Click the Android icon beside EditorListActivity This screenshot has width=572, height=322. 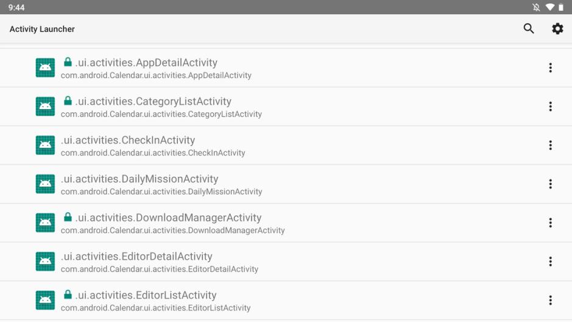[x=45, y=299]
